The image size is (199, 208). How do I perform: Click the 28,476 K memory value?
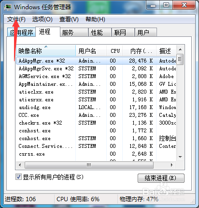tap(141, 61)
